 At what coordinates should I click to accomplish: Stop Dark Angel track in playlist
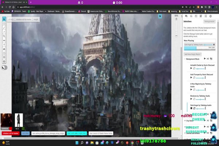click(x=191, y=108)
